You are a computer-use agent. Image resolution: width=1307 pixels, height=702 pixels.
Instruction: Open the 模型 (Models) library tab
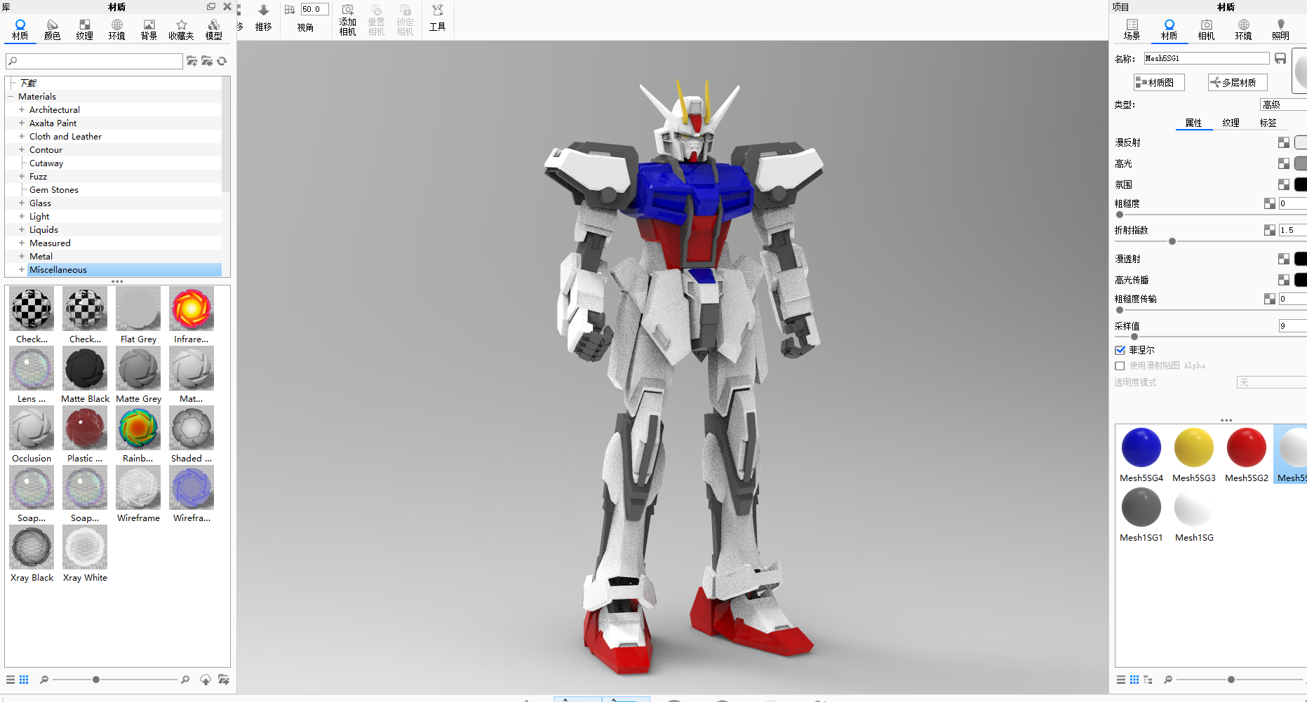tap(214, 29)
